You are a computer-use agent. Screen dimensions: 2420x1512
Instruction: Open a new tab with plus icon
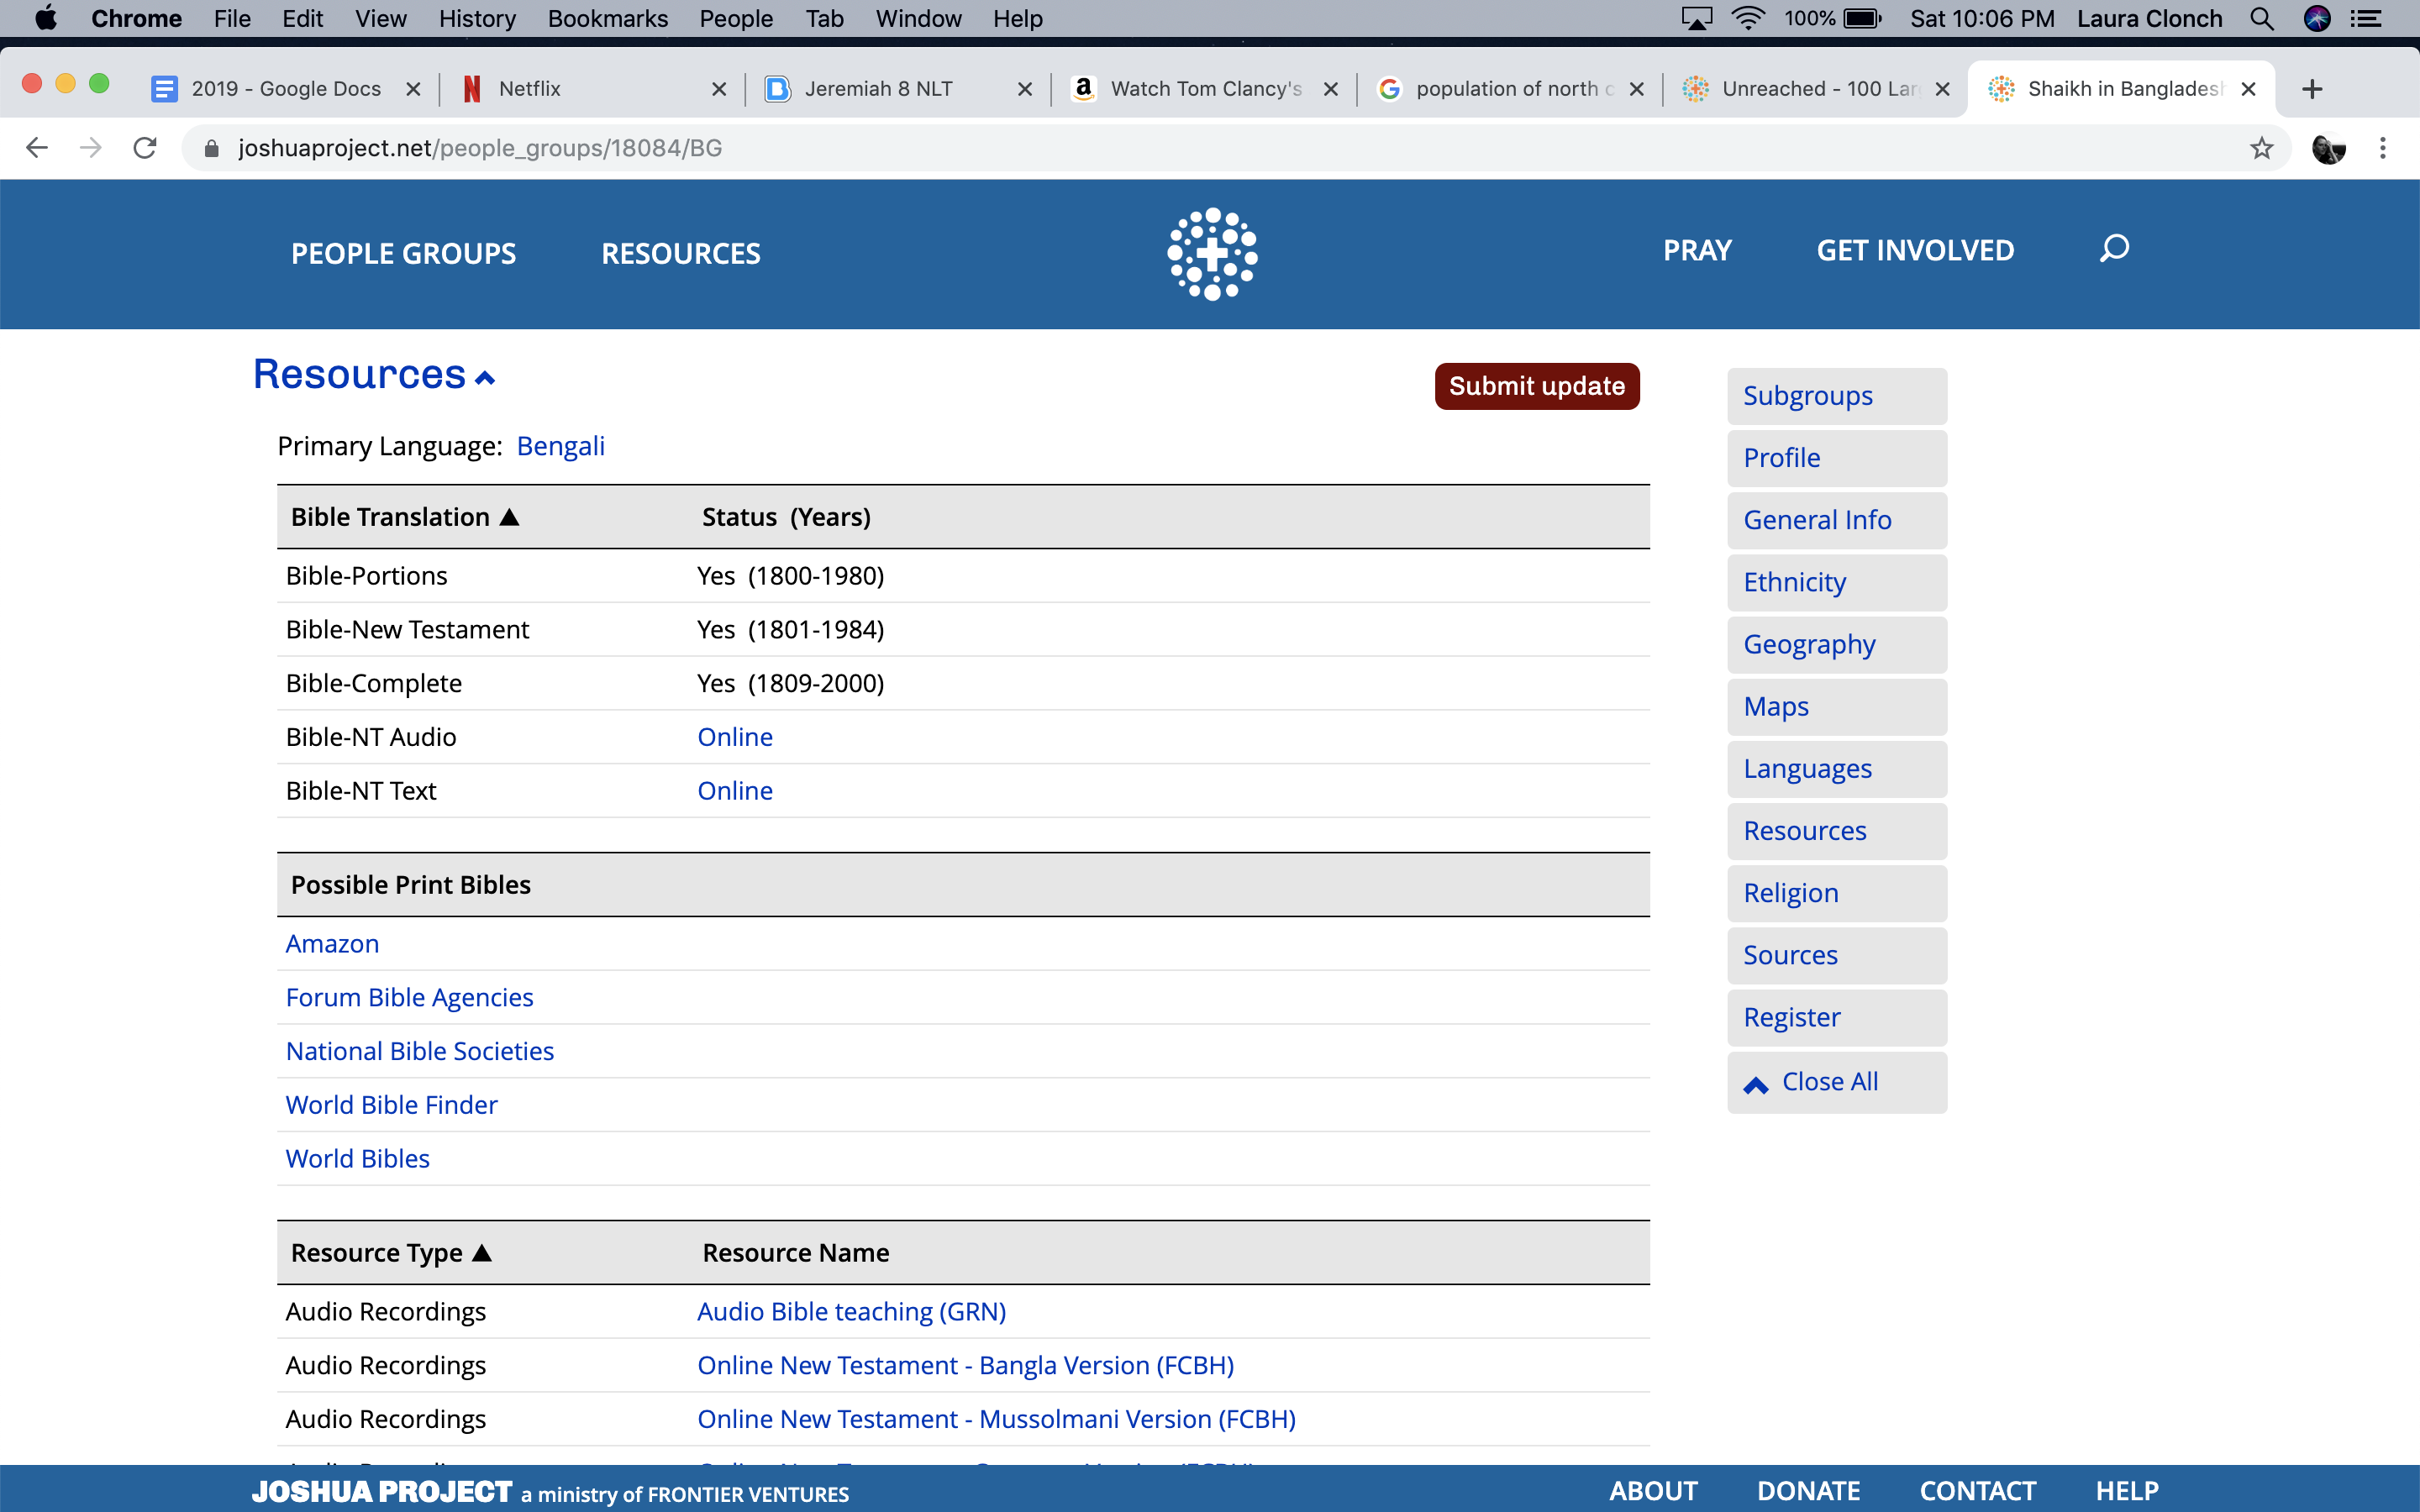tap(2311, 89)
